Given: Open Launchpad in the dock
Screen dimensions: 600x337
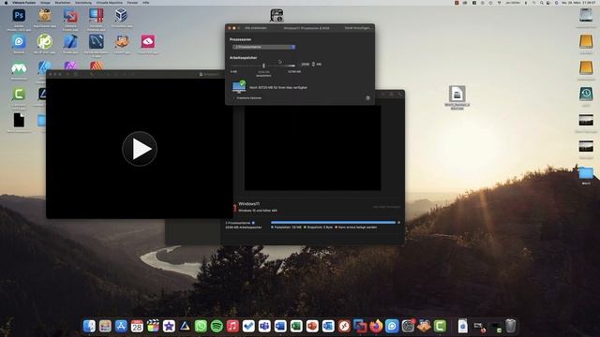Looking at the screenshot, I should tap(105, 326).
